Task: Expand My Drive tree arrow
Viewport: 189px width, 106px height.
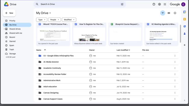Action: (4, 25)
